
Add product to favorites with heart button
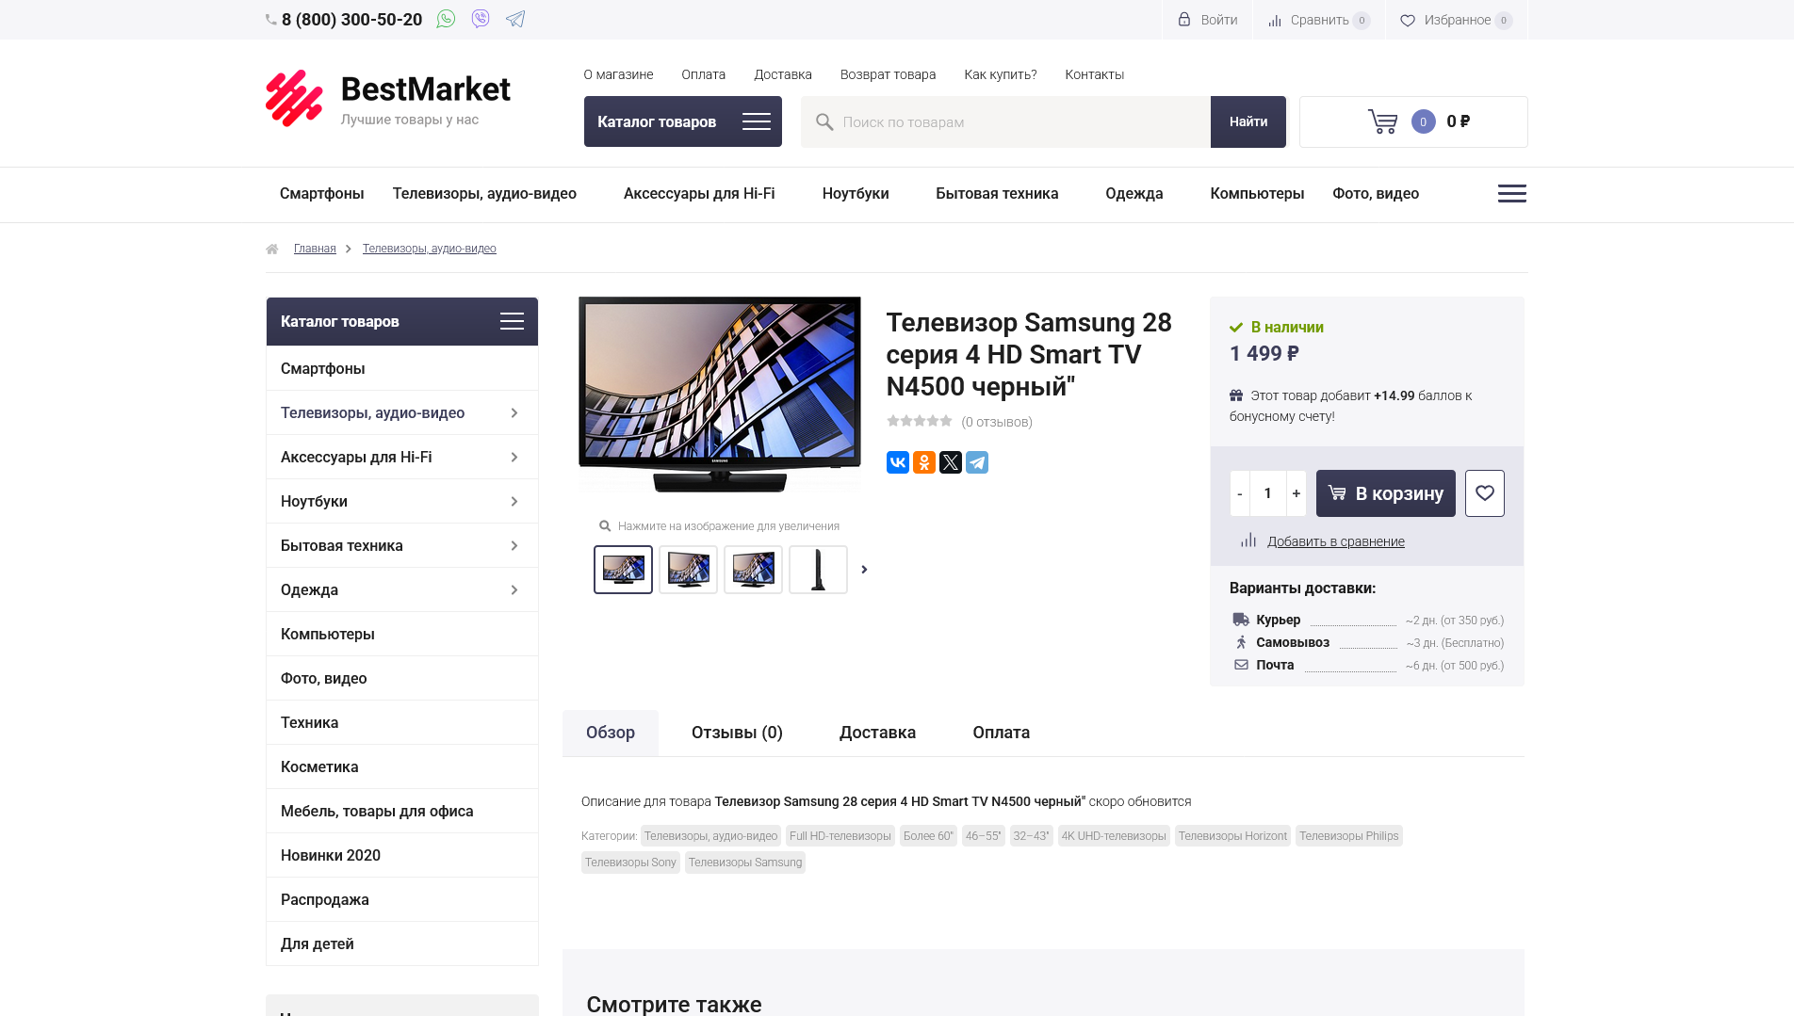(1485, 493)
